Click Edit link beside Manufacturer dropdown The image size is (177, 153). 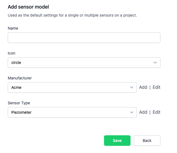click(157, 87)
